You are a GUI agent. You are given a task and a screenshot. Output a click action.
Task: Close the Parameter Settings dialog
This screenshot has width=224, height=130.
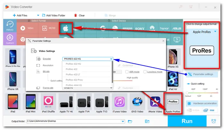pos(163,41)
